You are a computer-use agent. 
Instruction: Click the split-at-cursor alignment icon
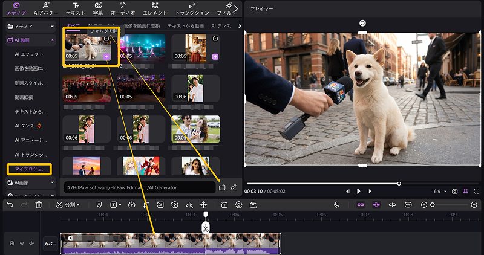coord(392,205)
